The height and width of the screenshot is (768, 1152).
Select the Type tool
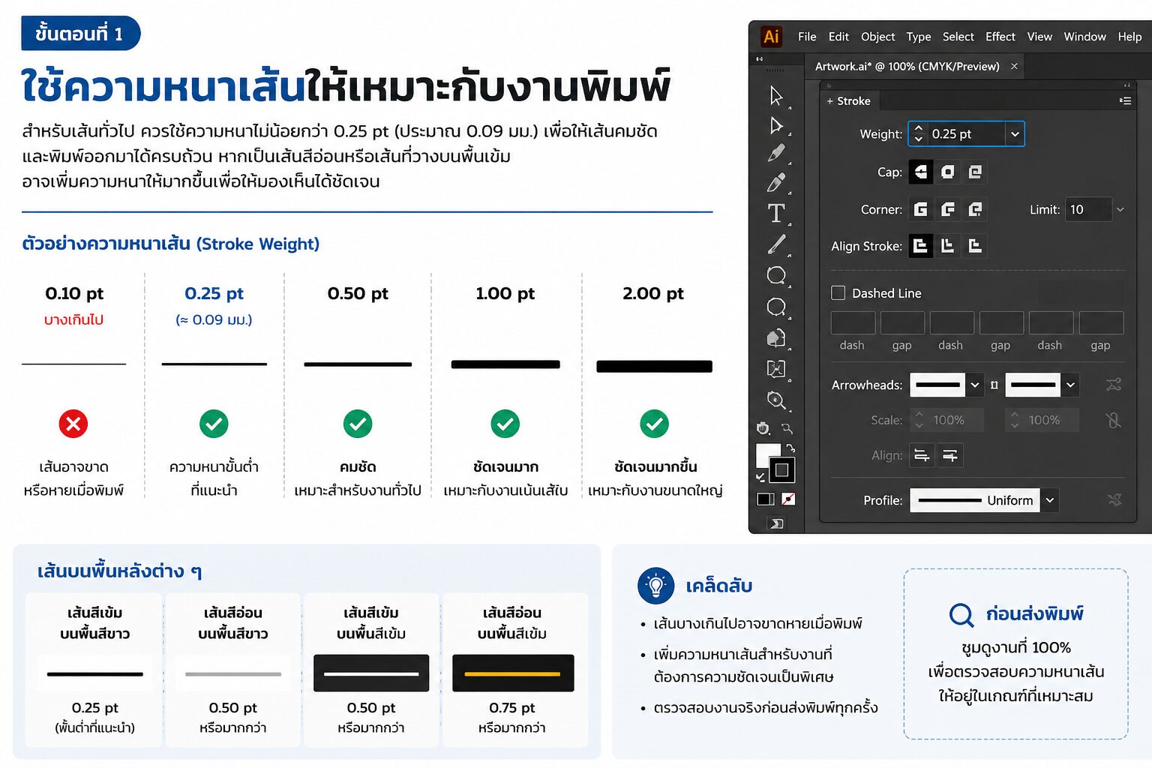point(776,214)
